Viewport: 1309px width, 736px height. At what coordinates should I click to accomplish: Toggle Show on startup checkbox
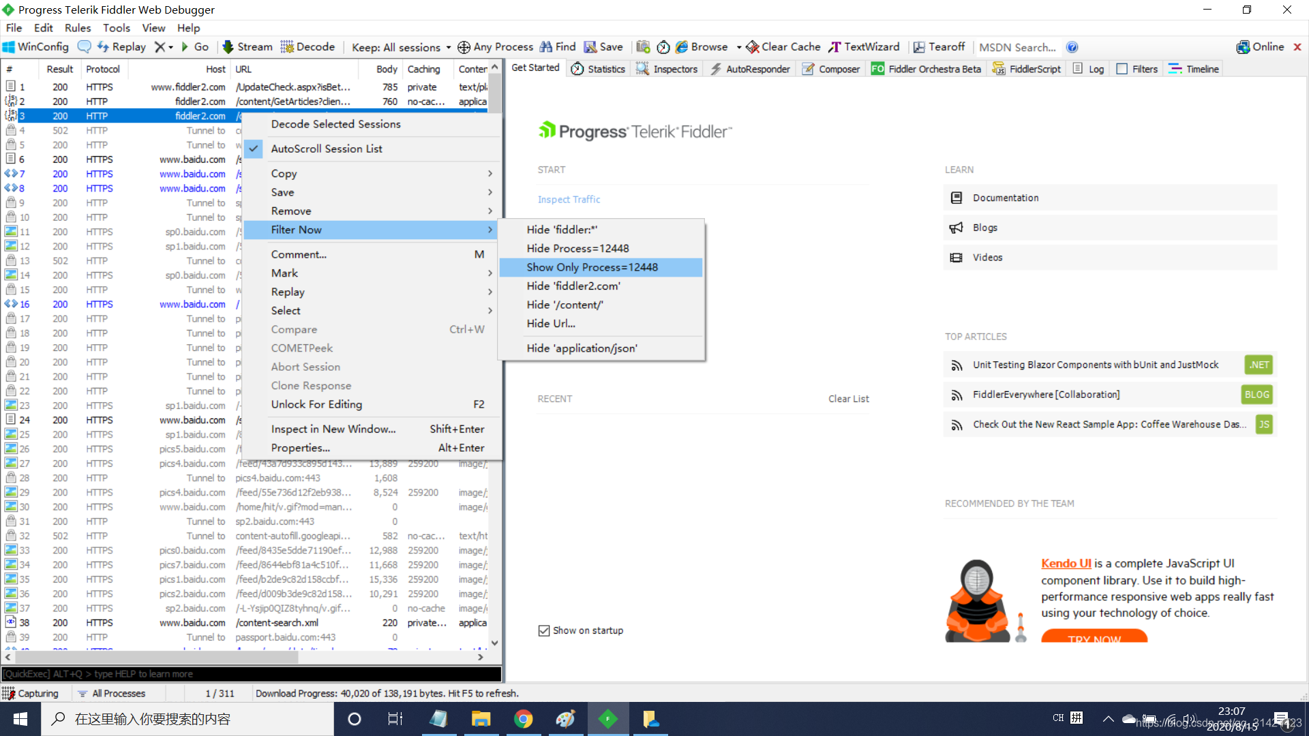coord(544,630)
